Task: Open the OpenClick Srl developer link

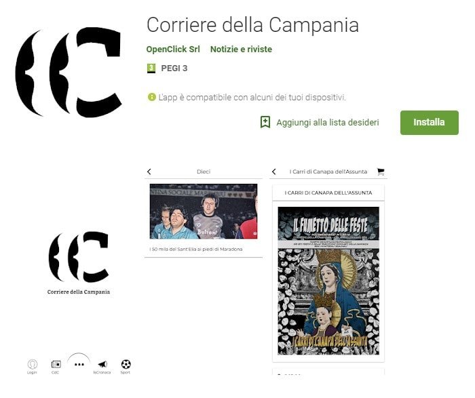Action: (x=173, y=49)
